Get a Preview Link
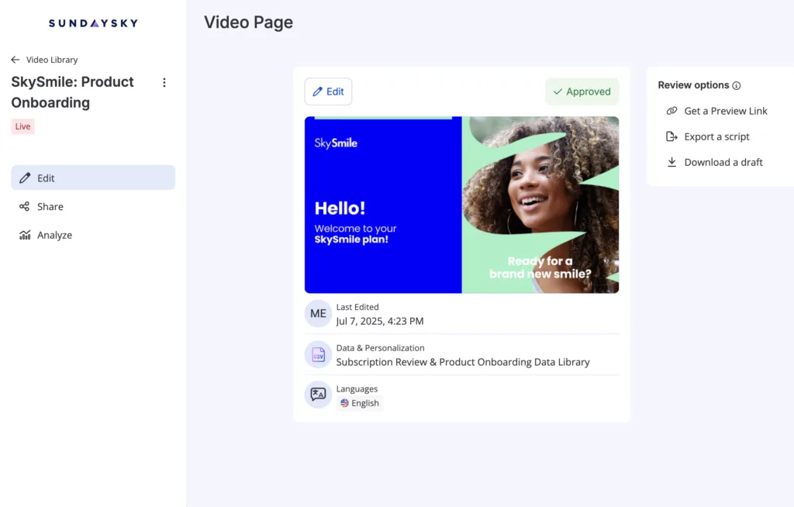 [x=725, y=111]
